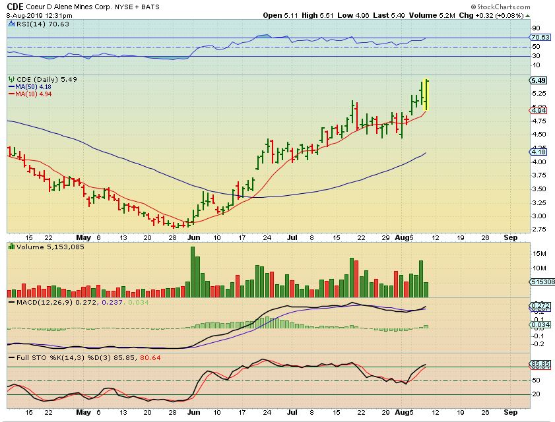Image resolution: width=555 pixels, height=422 pixels.
Task: Click the 70.63 RSI axis value tag
Action: click(540, 37)
